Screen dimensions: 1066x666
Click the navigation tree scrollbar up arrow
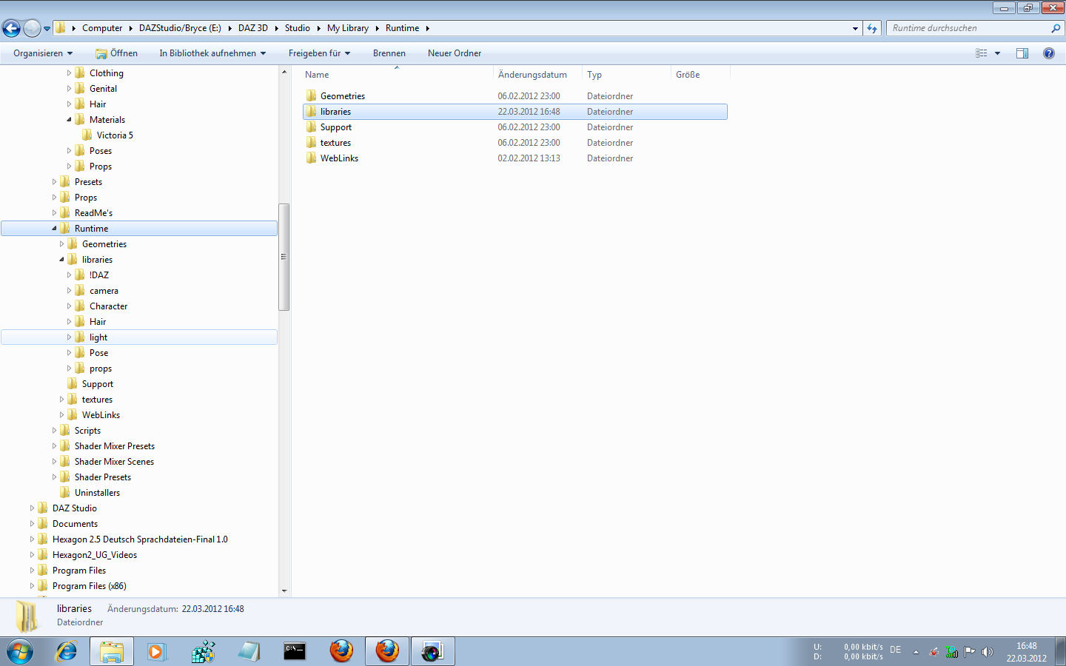[x=284, y=72]
